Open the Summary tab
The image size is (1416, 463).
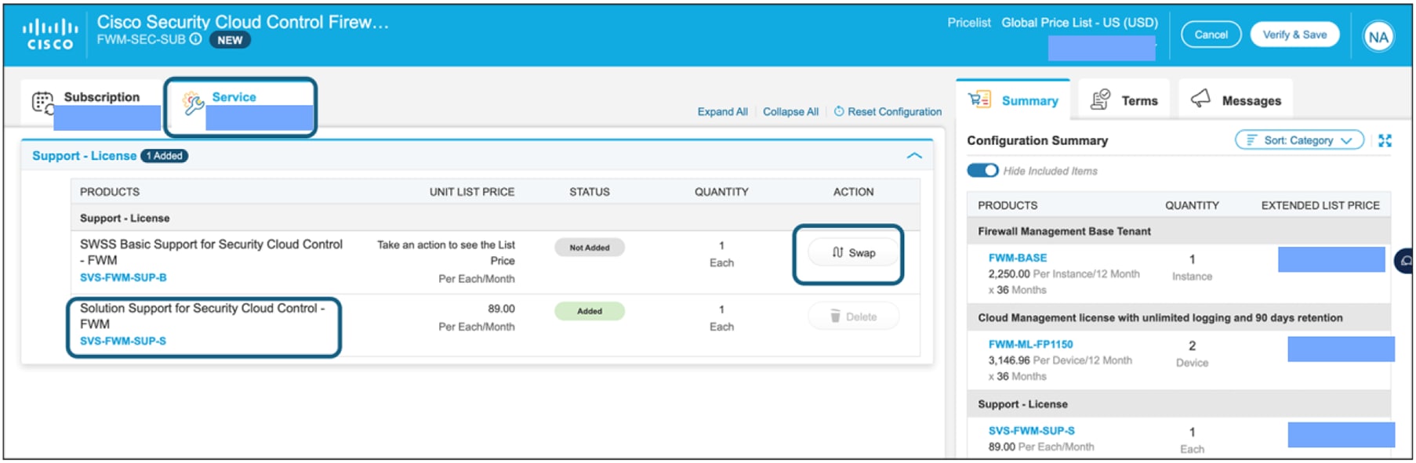point(1013,99)
